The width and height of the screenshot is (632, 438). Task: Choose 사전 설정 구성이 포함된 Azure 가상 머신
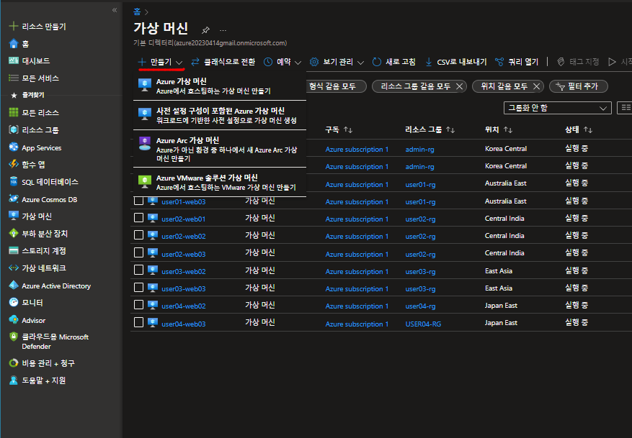click(220, 115)
